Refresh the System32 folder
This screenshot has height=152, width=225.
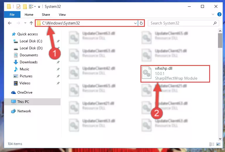(x=141, y=23)
